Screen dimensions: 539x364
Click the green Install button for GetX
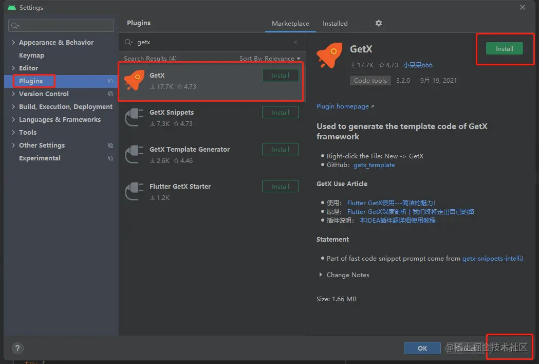pos(504,48)
